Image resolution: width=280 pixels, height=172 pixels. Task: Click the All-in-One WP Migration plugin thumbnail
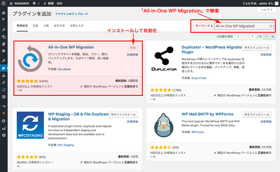[30, 58]
